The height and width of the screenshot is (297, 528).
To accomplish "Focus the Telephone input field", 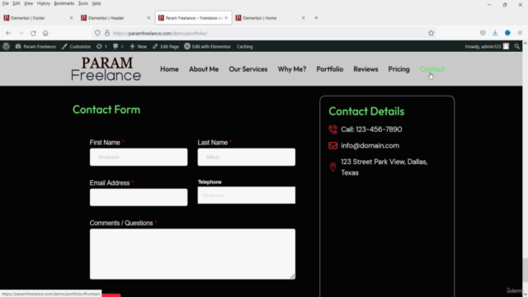I will (247, 195).
